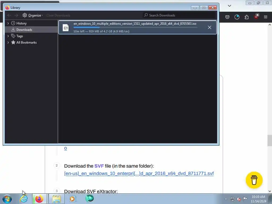Open the Firefox extensions puzzle icon
272x204 pixels.
[x=246, y=17]
